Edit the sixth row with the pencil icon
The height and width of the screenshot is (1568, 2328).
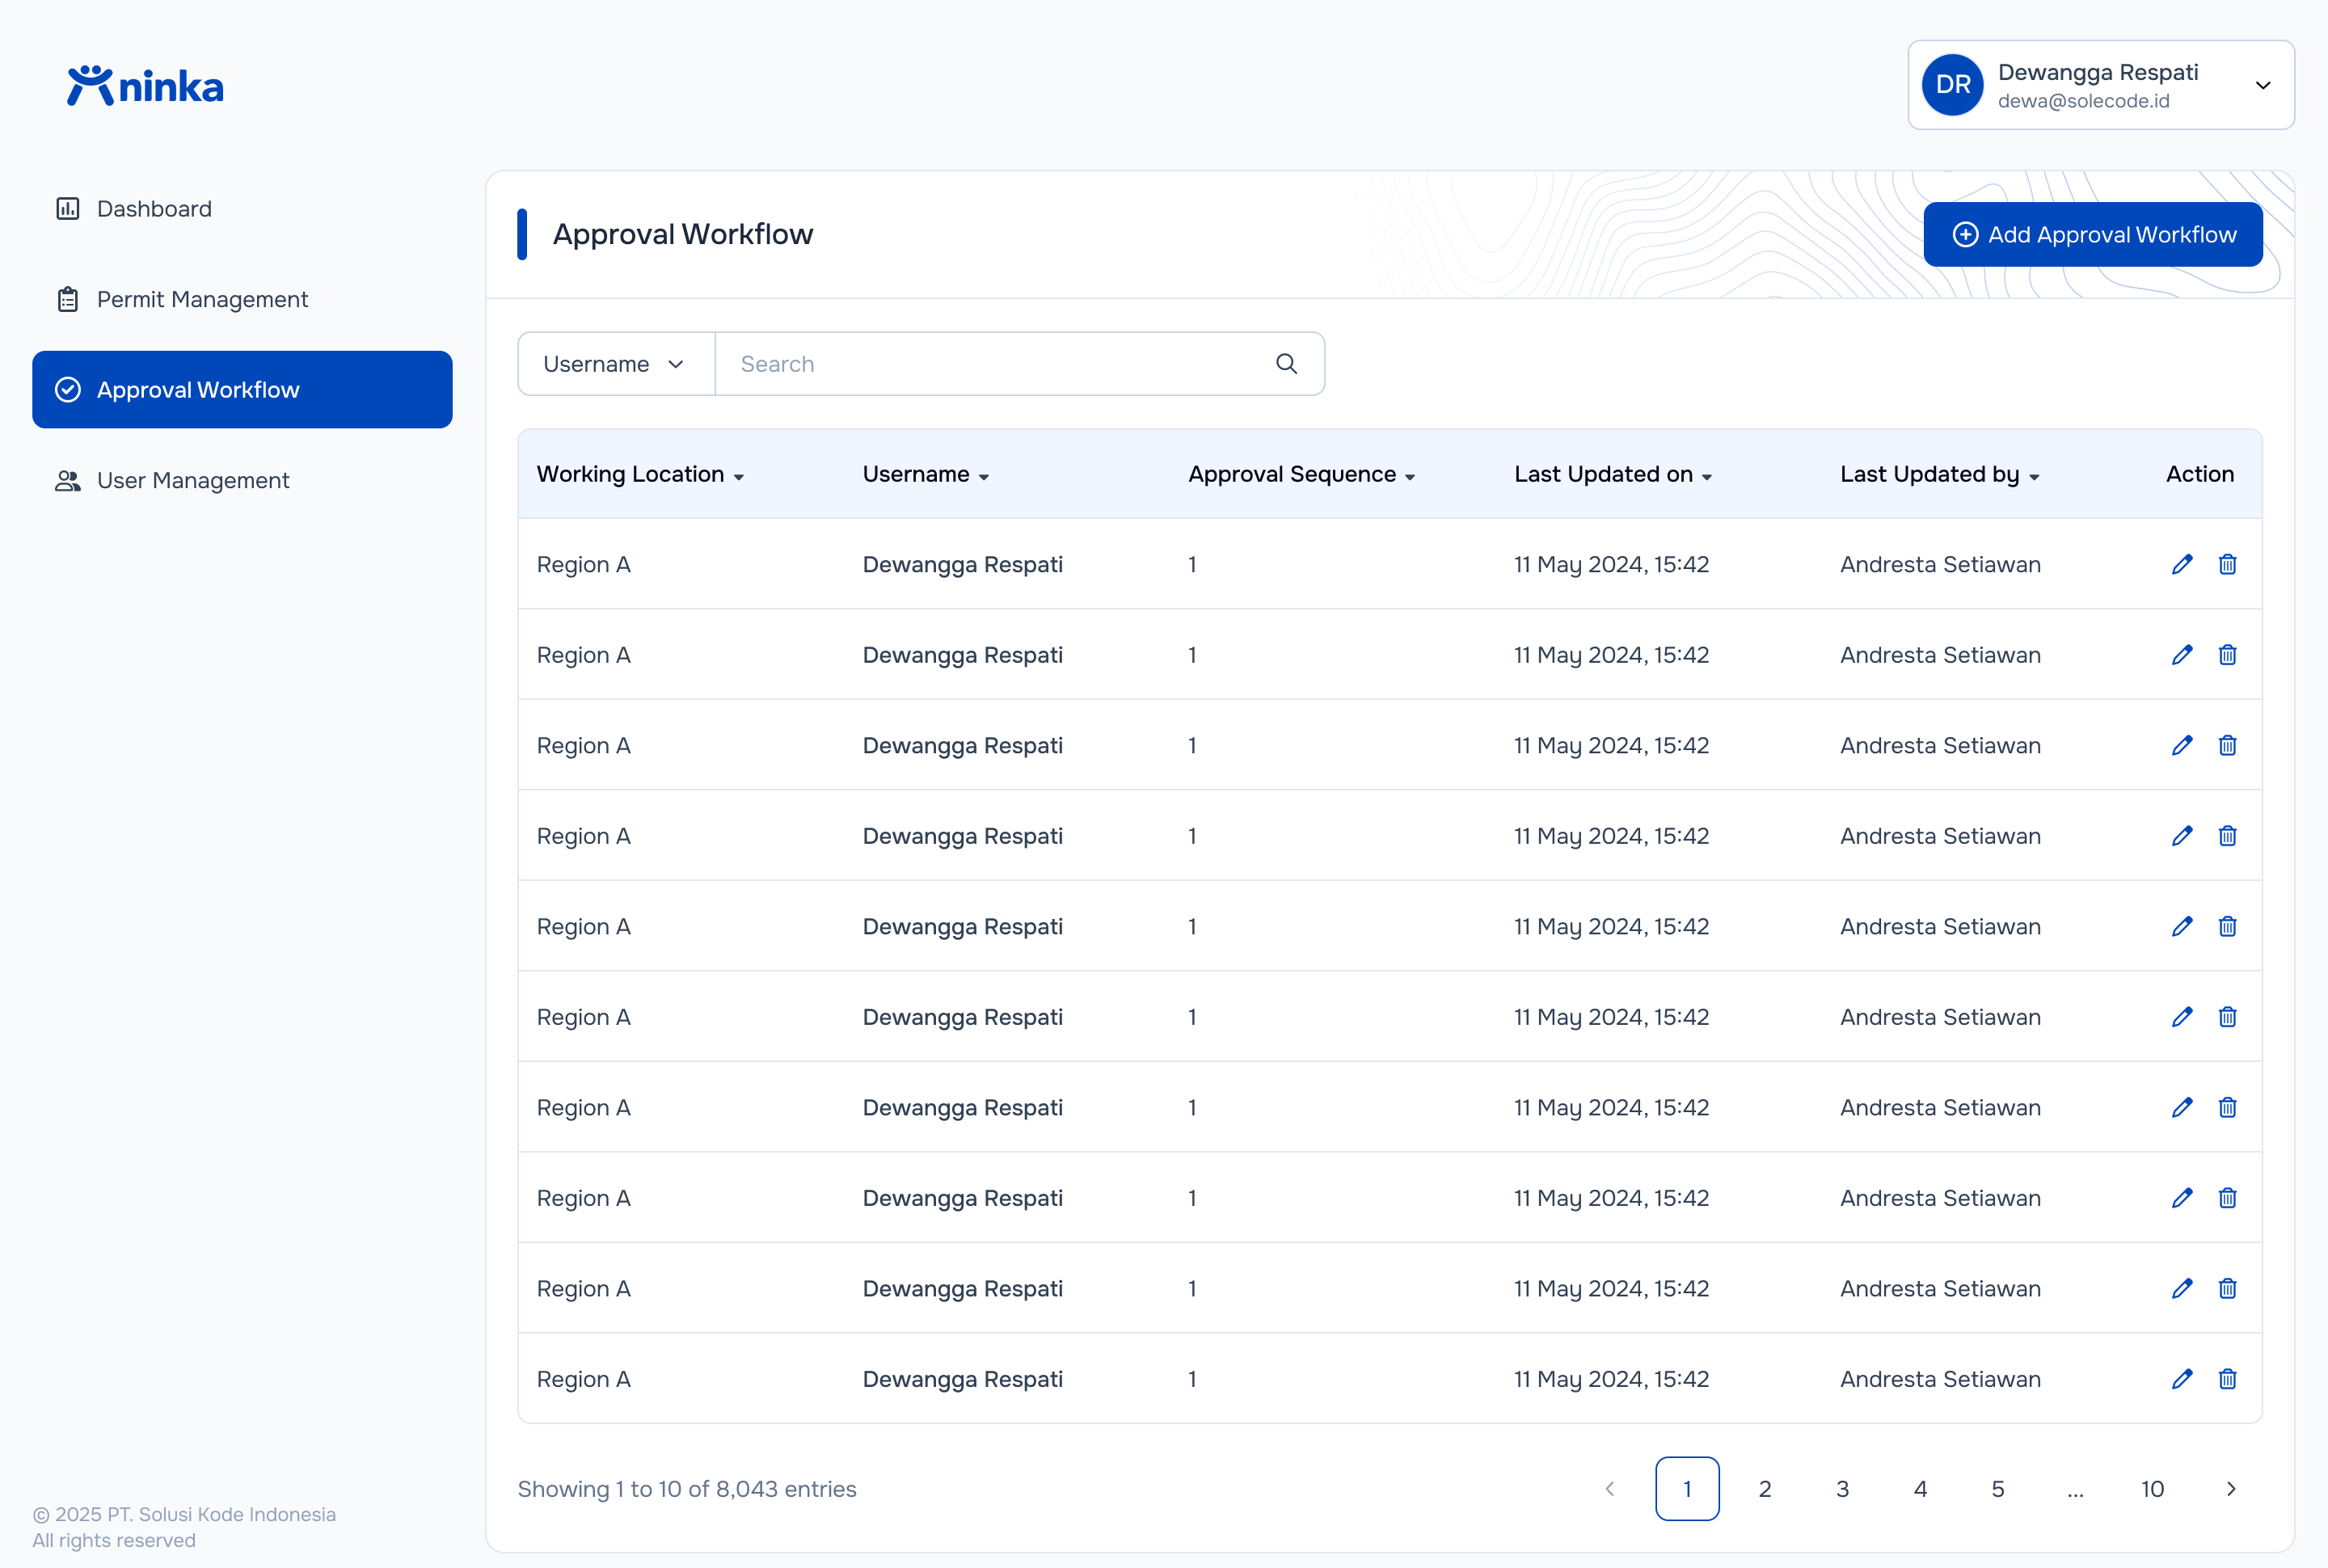click(2182, 1017)
